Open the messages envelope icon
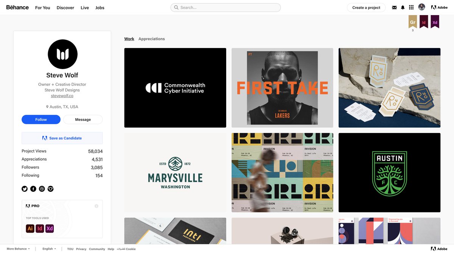The height and width of the screenshot is (253, 454). tap(394, 8)
